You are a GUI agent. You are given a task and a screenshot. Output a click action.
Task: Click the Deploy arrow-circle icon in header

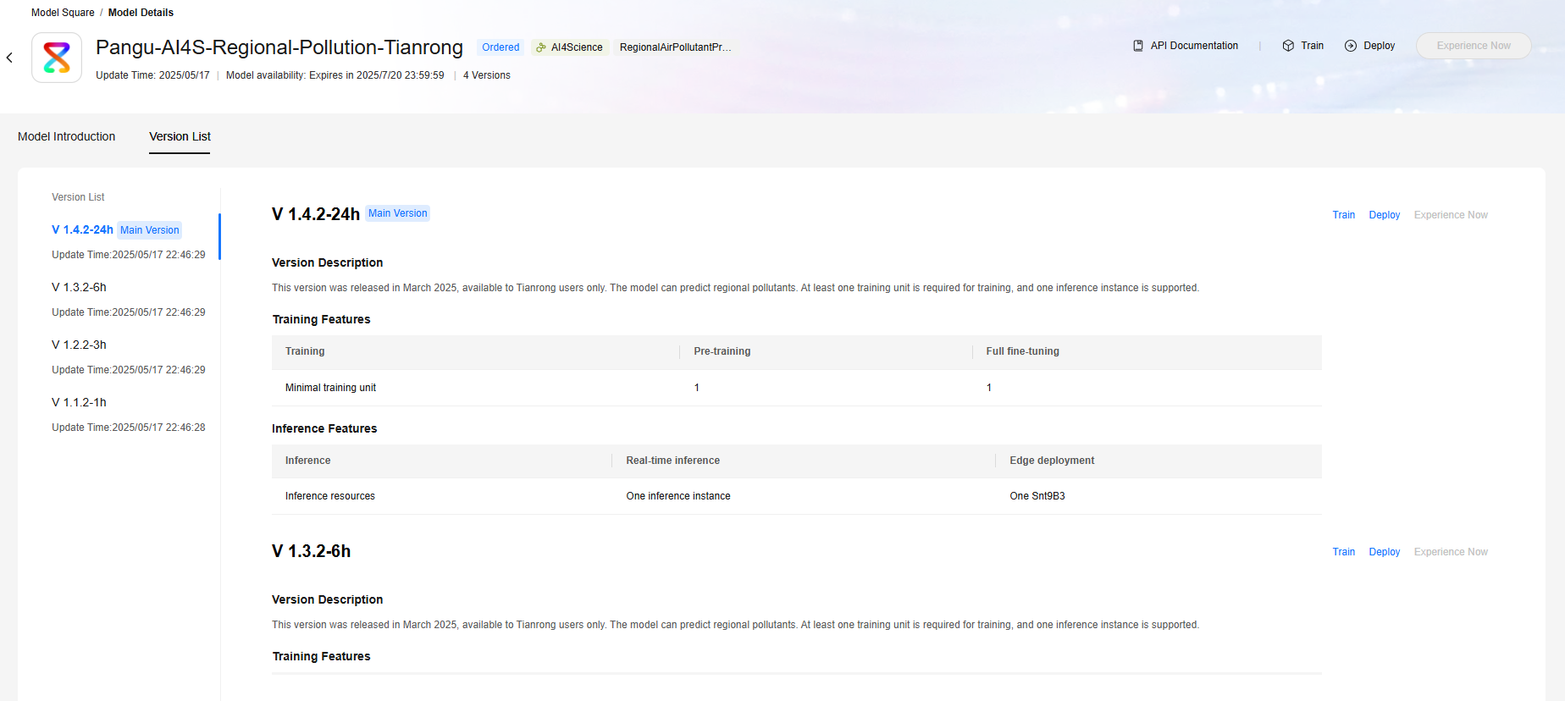[1351, 46]
